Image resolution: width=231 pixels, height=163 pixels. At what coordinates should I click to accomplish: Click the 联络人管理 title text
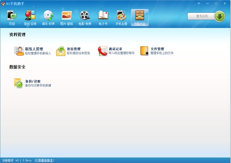tap(34, 49)
